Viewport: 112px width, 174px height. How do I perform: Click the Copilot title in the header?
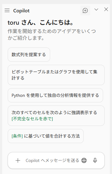pos(21,11)
